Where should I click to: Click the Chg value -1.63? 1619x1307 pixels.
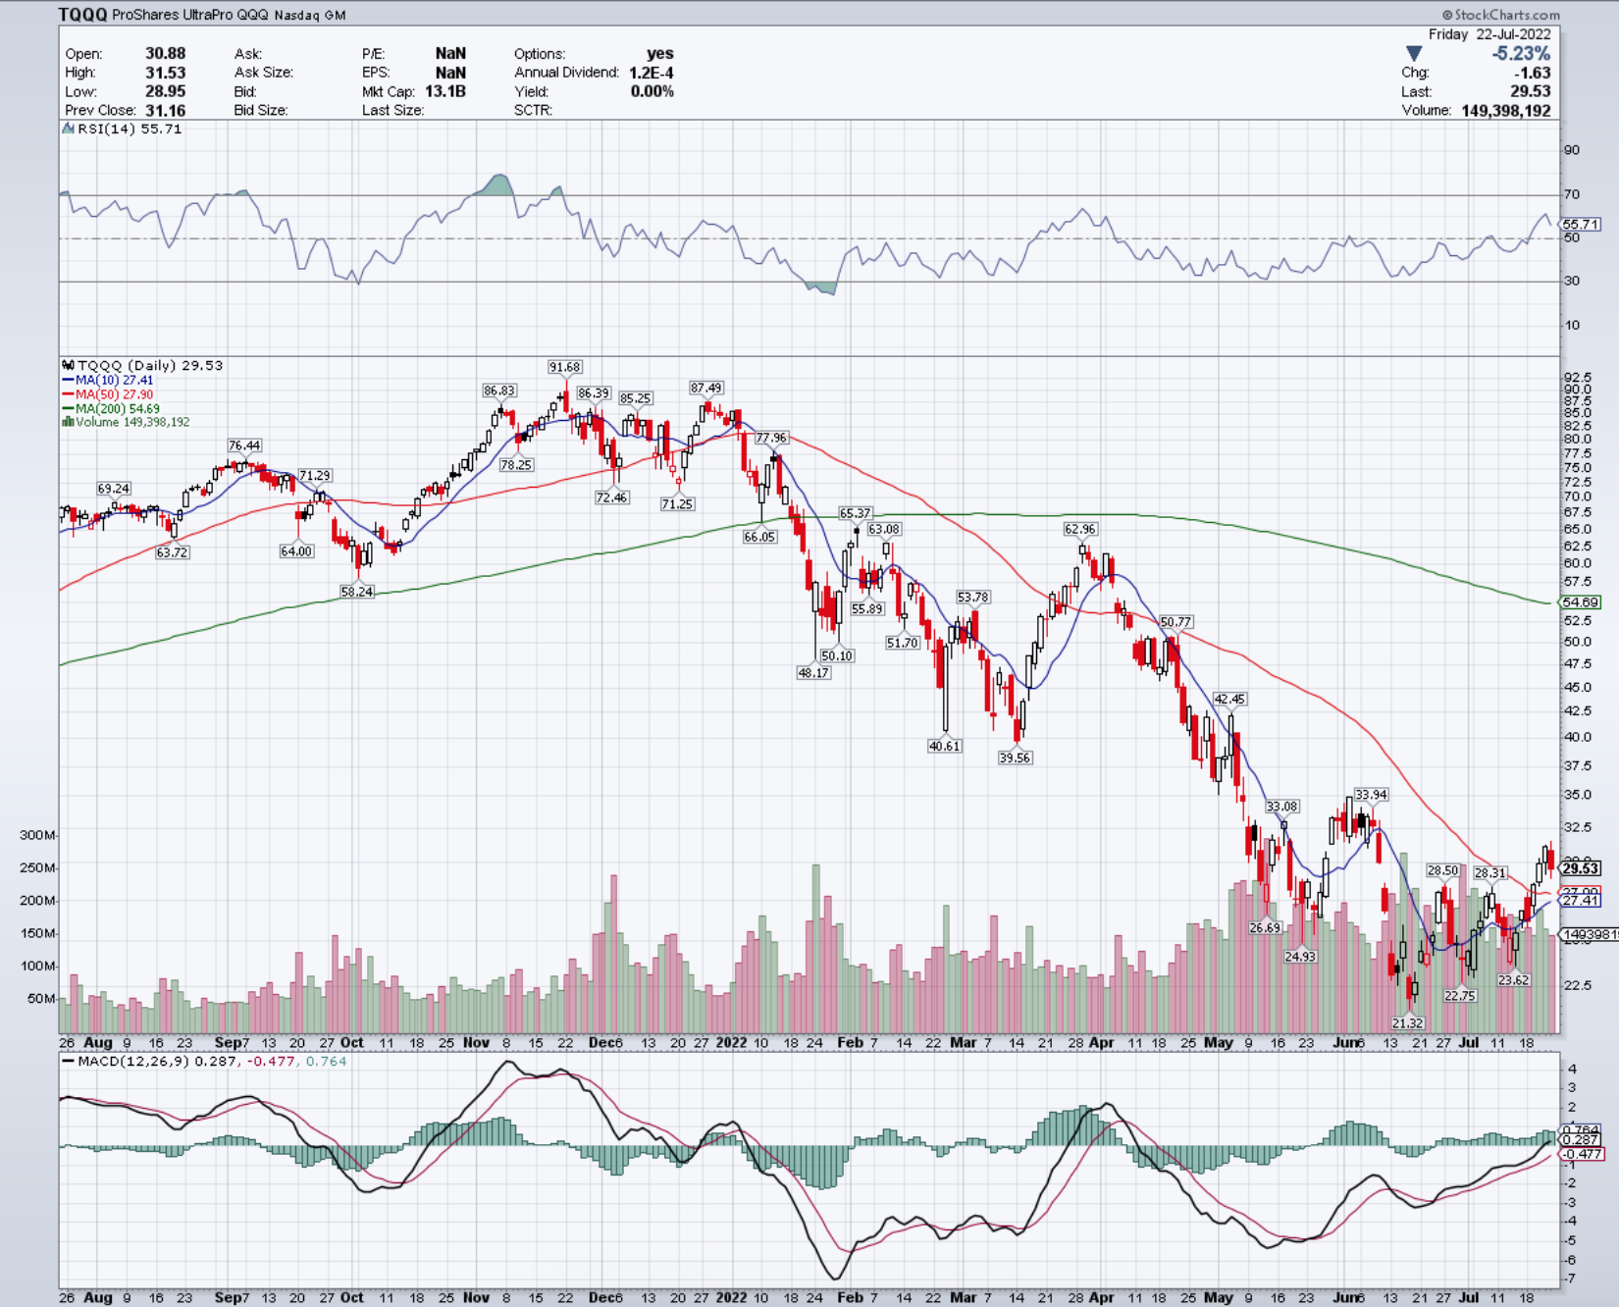[1533, 73]
